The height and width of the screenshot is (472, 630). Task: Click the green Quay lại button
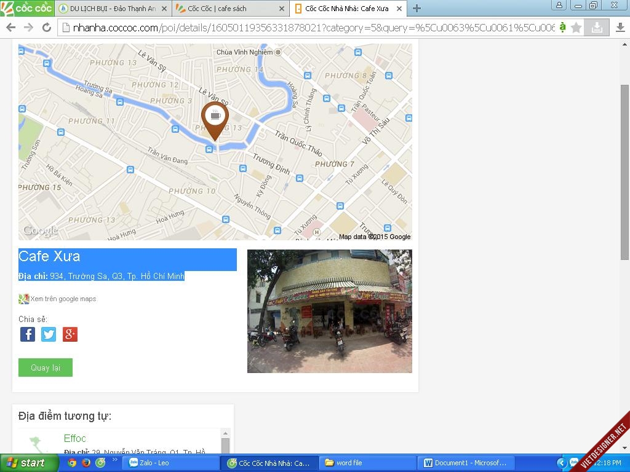[46, 368]
